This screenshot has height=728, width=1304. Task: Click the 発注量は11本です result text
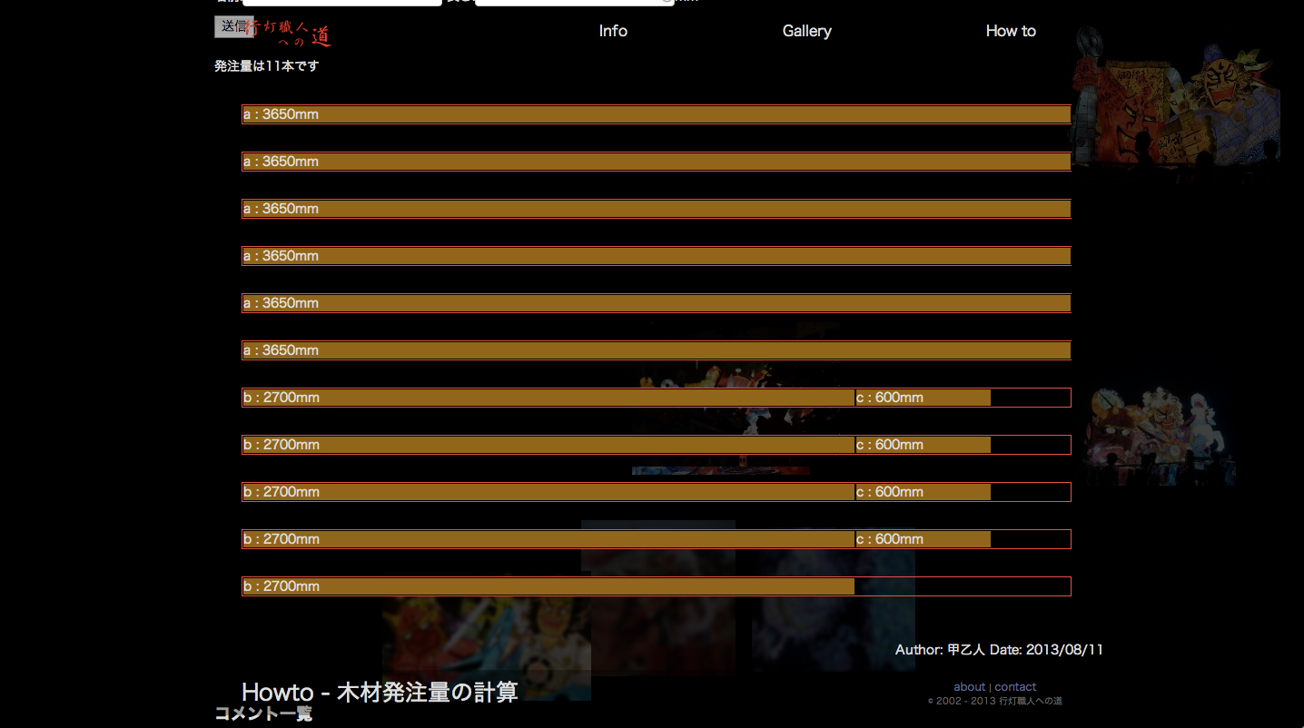267,66
